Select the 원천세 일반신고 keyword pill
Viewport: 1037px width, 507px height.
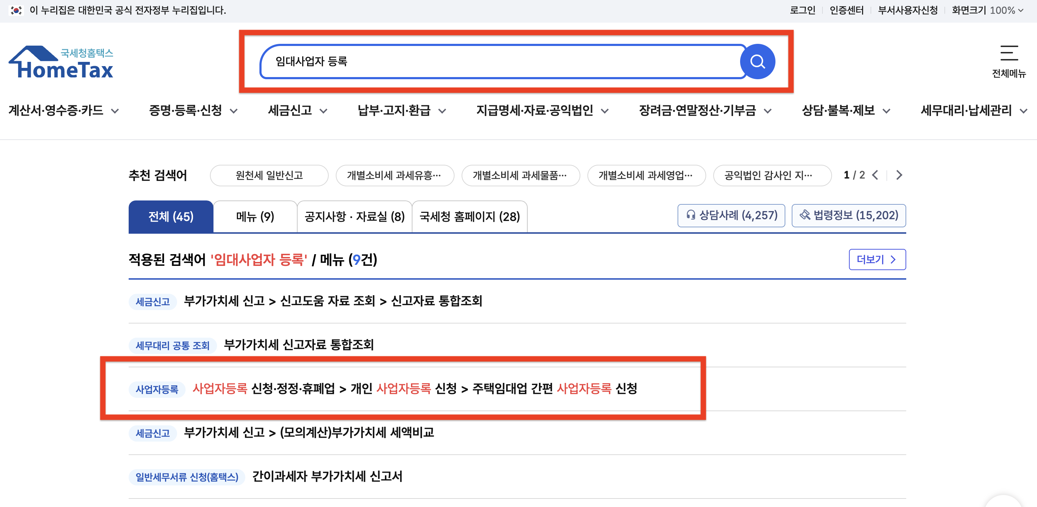269,175
